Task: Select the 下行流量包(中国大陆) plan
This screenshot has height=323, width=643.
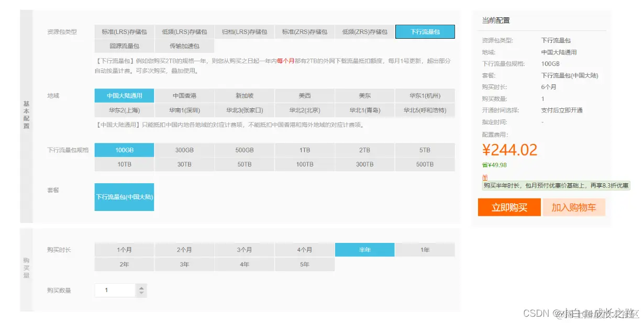Action: [124, 197]
